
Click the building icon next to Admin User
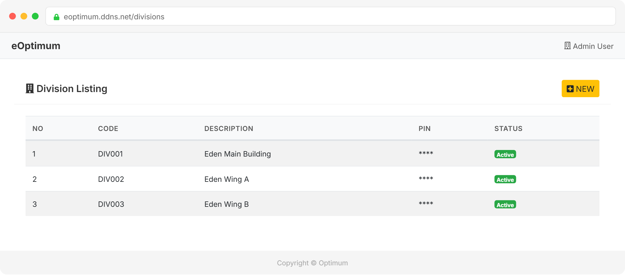[x=567, y=46]
